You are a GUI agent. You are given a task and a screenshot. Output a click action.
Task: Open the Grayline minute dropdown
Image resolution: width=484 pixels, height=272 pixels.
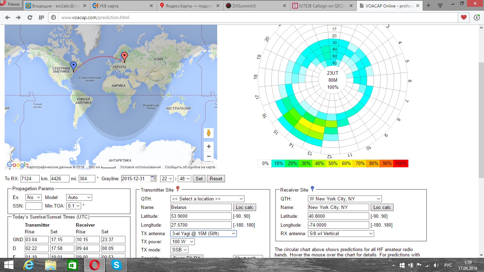coord(184,178)
